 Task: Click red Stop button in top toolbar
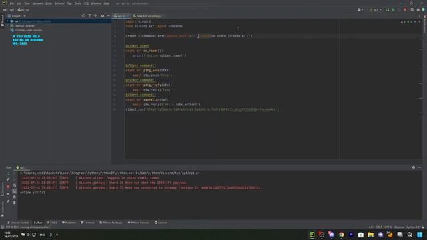click(x=405, y=9)
